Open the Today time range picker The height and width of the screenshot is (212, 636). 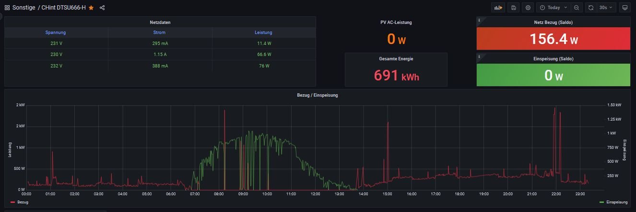(554, 8)
